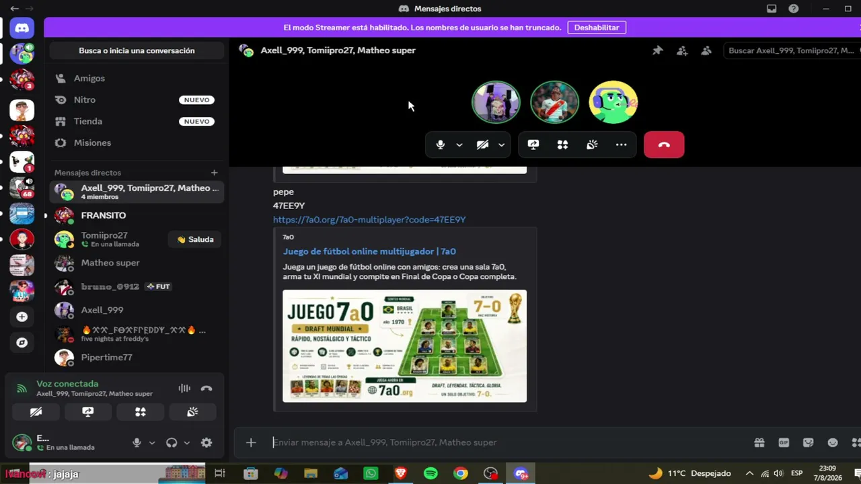
Task: Open soundboard from the voice connected panel
Action: tap(192, 412)
